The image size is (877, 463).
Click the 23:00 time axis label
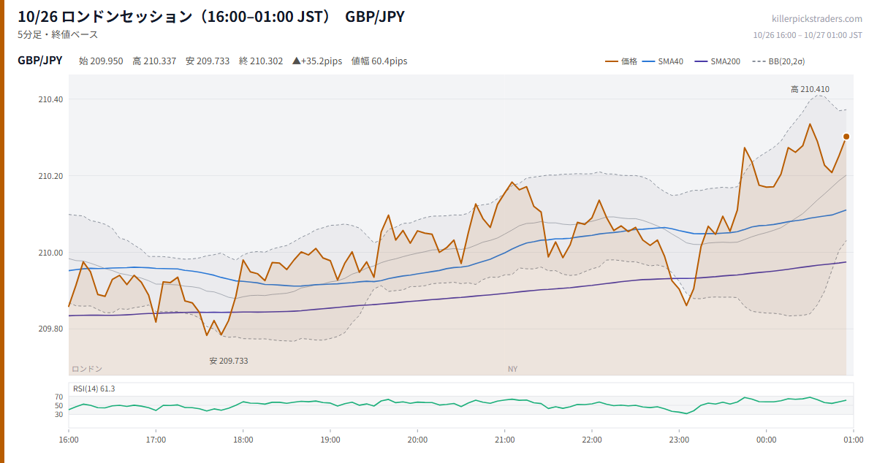click(x=679, y=440)
